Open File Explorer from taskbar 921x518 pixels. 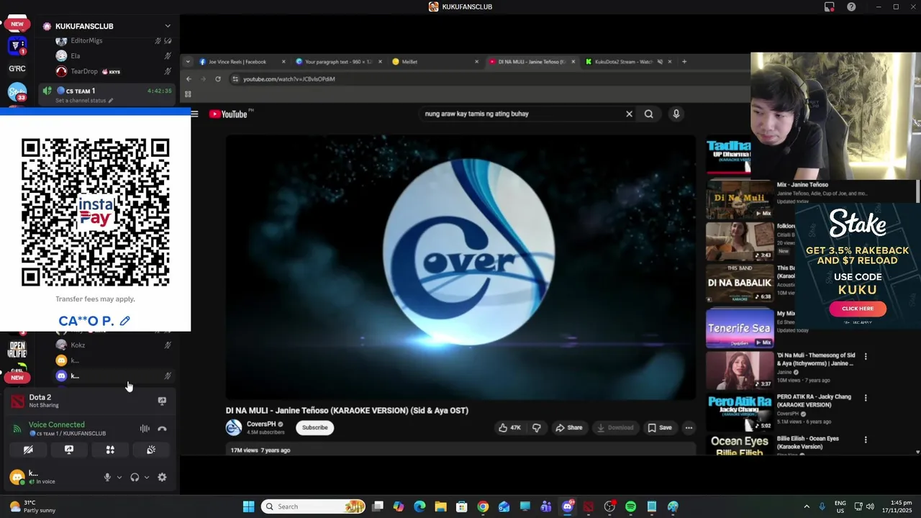(x=440, y=506)
